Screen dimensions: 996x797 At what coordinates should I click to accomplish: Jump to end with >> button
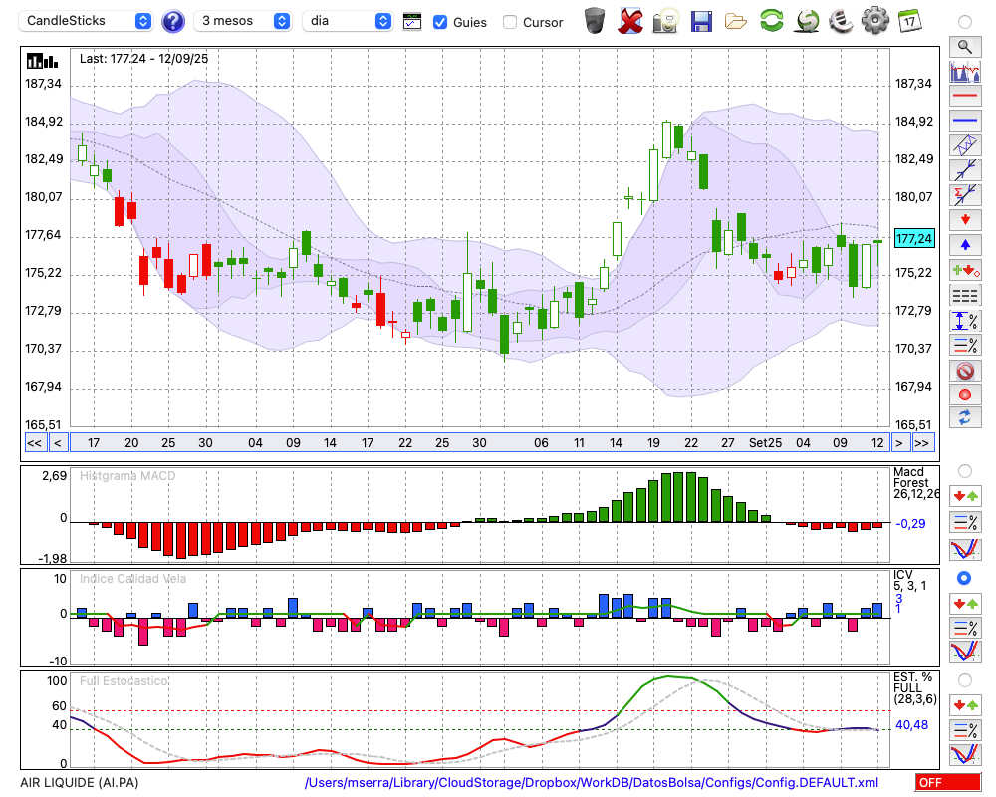point(922,443)
